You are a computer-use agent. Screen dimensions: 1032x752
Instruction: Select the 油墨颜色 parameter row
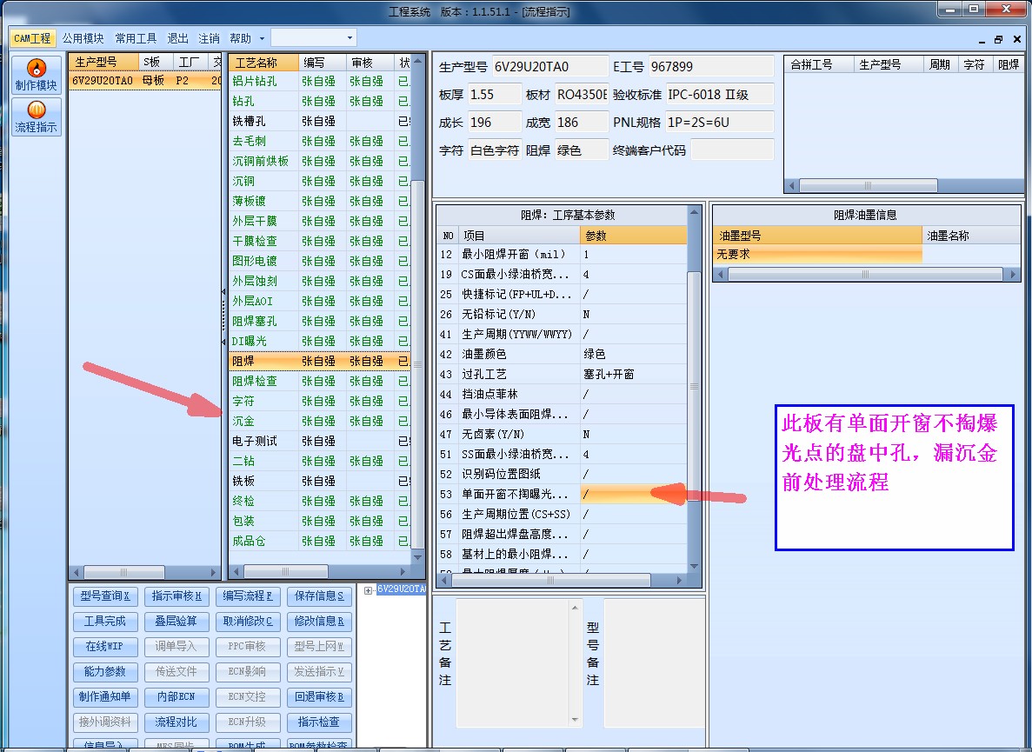click(562, 354)
